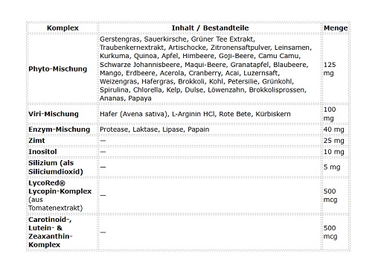Click the 100 mg amount cell

click(x=330, y=114)
